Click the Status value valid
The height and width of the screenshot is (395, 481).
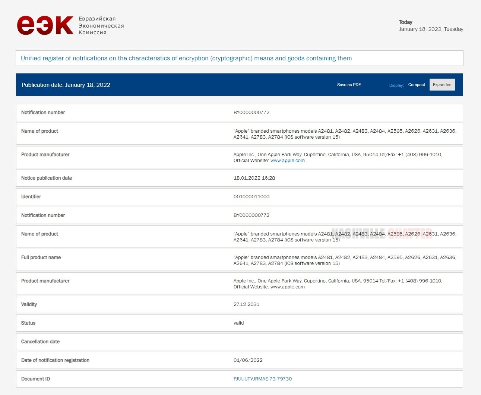pyautogui.click(x=238, y=323)
